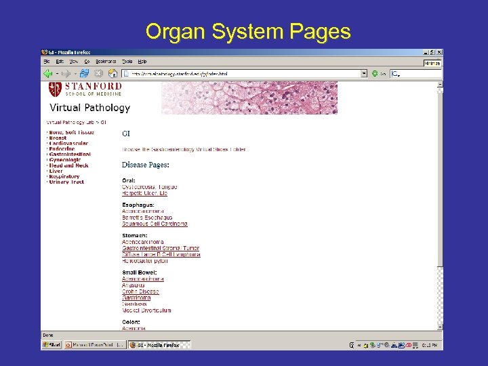Click the Stanford shield logo
Screen dimensions: 488x366
pyautogui.click(x=55, y=89)
